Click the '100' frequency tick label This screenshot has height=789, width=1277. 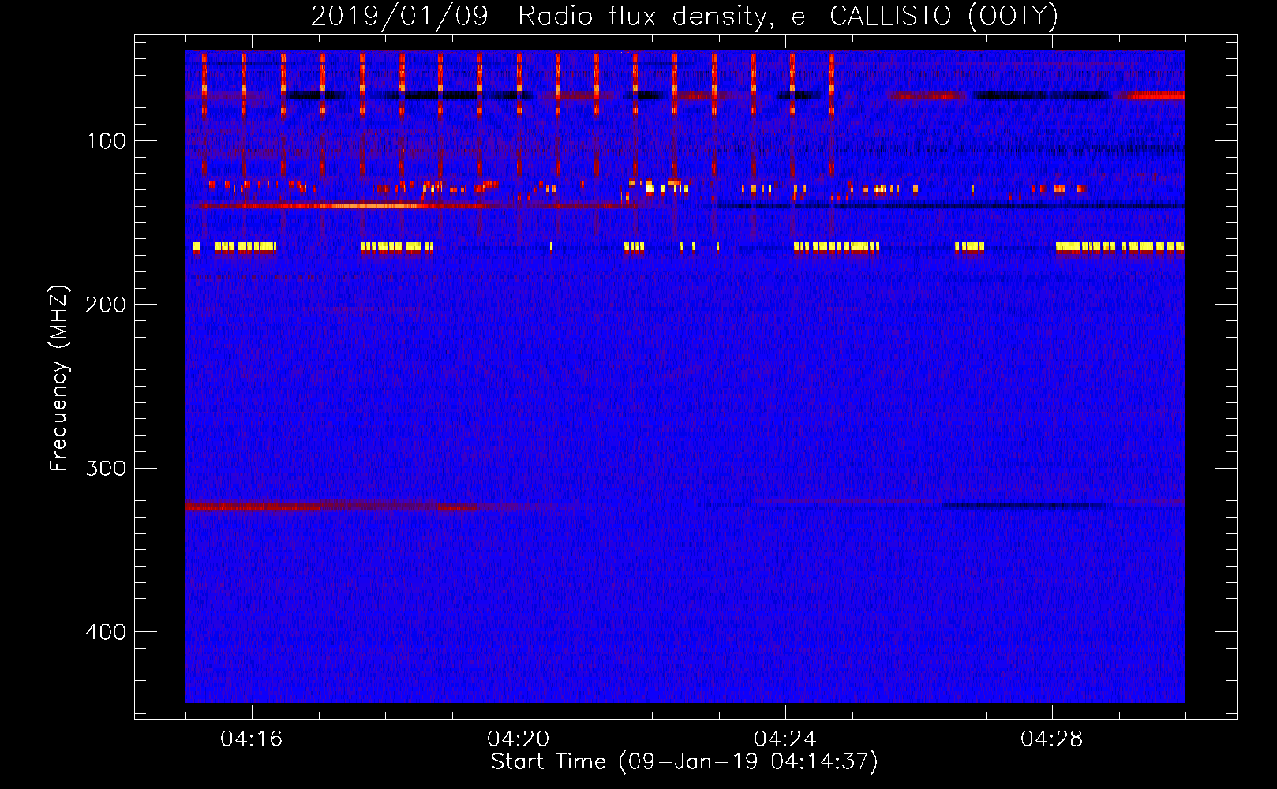[x=107, y=141]
